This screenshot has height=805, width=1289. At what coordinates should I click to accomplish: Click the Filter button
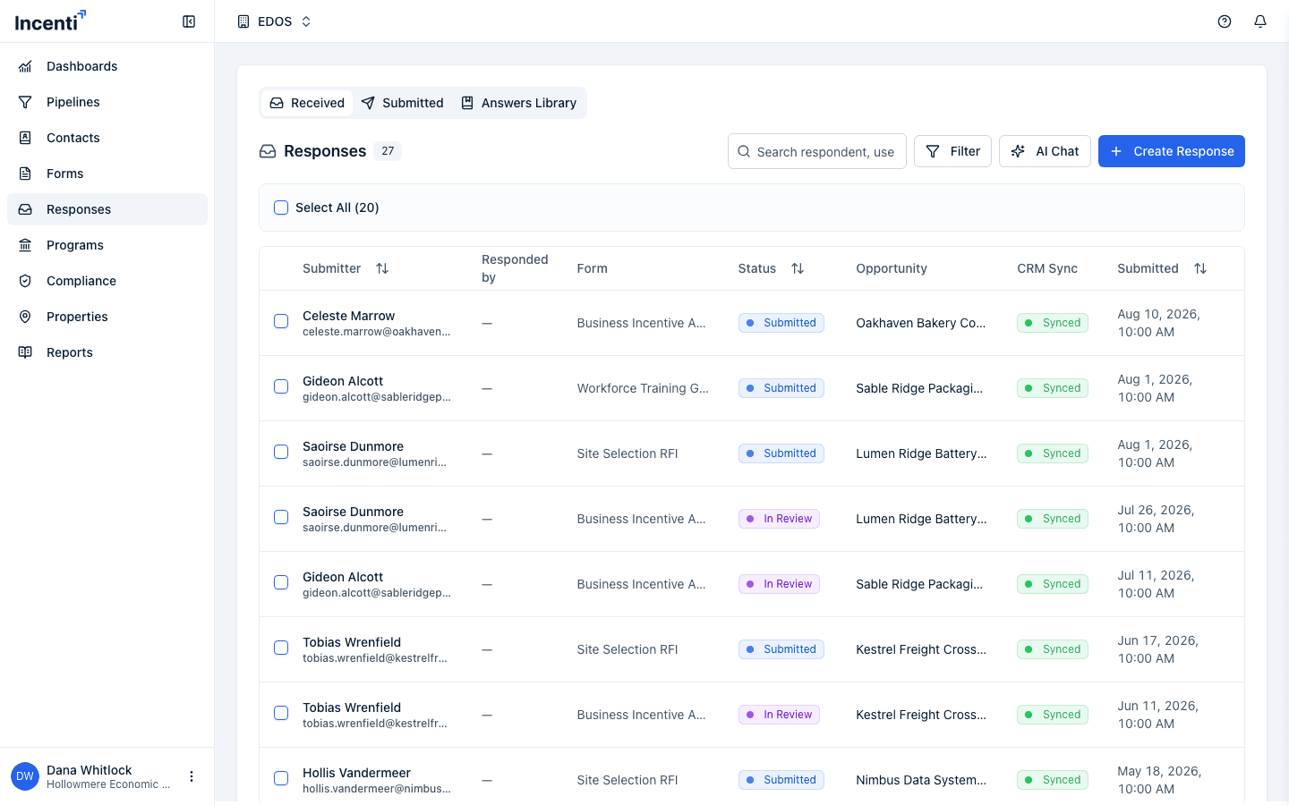click(952, 151)
